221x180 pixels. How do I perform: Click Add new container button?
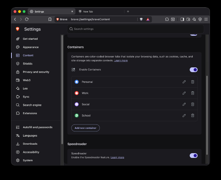click(85, 128)
